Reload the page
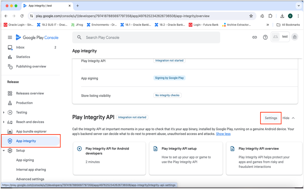The width and height of the screenshot is (304, 189). (x=22, y=16)
